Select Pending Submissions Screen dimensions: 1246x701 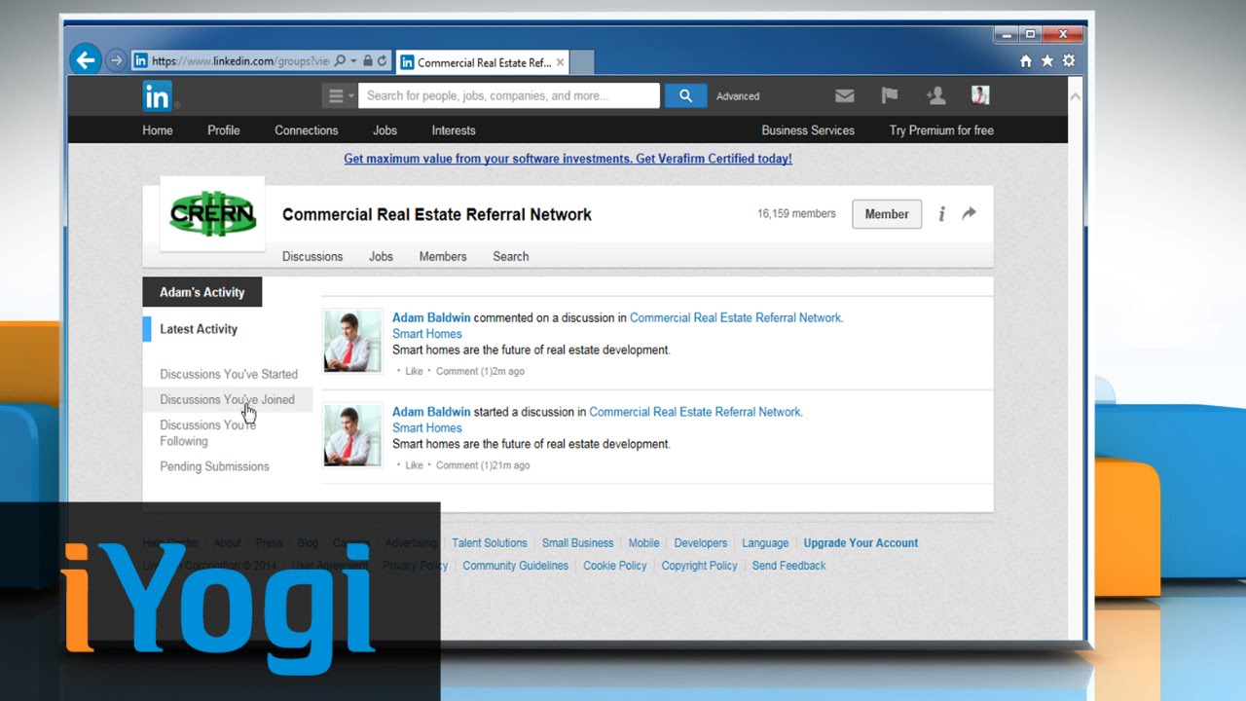[214, 466]
